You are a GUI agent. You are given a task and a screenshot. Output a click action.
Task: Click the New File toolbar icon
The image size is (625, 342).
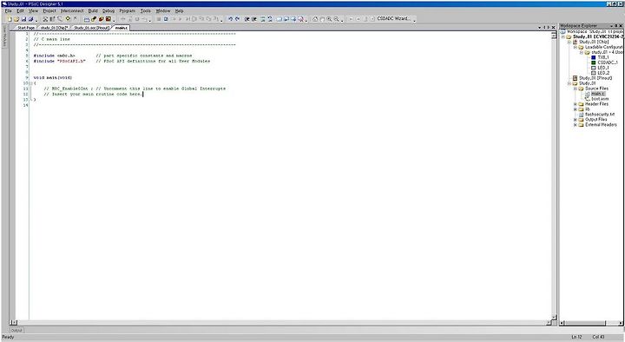point(10,19)
